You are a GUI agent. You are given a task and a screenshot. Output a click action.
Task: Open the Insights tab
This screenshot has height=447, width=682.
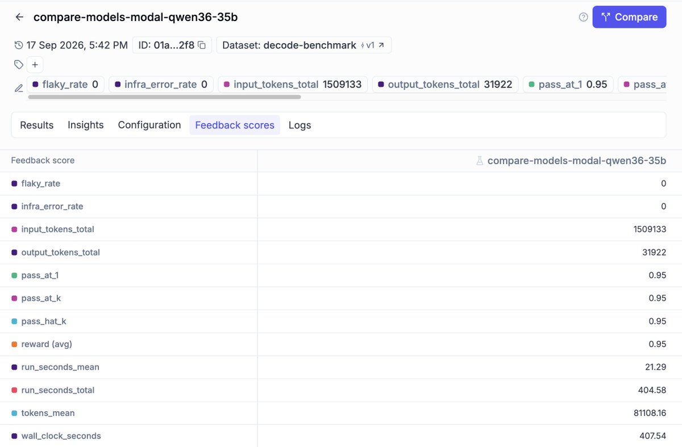point(86,125)
